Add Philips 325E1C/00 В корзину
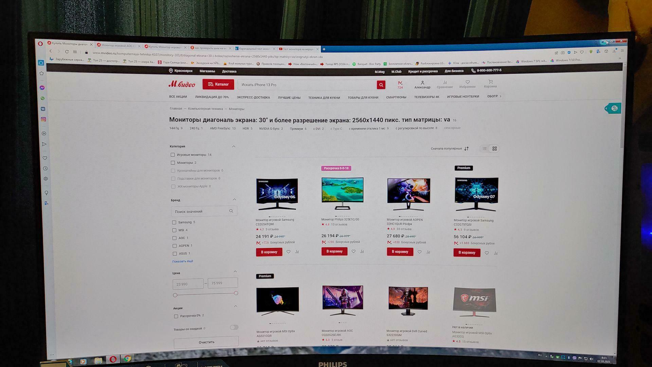 334,251
